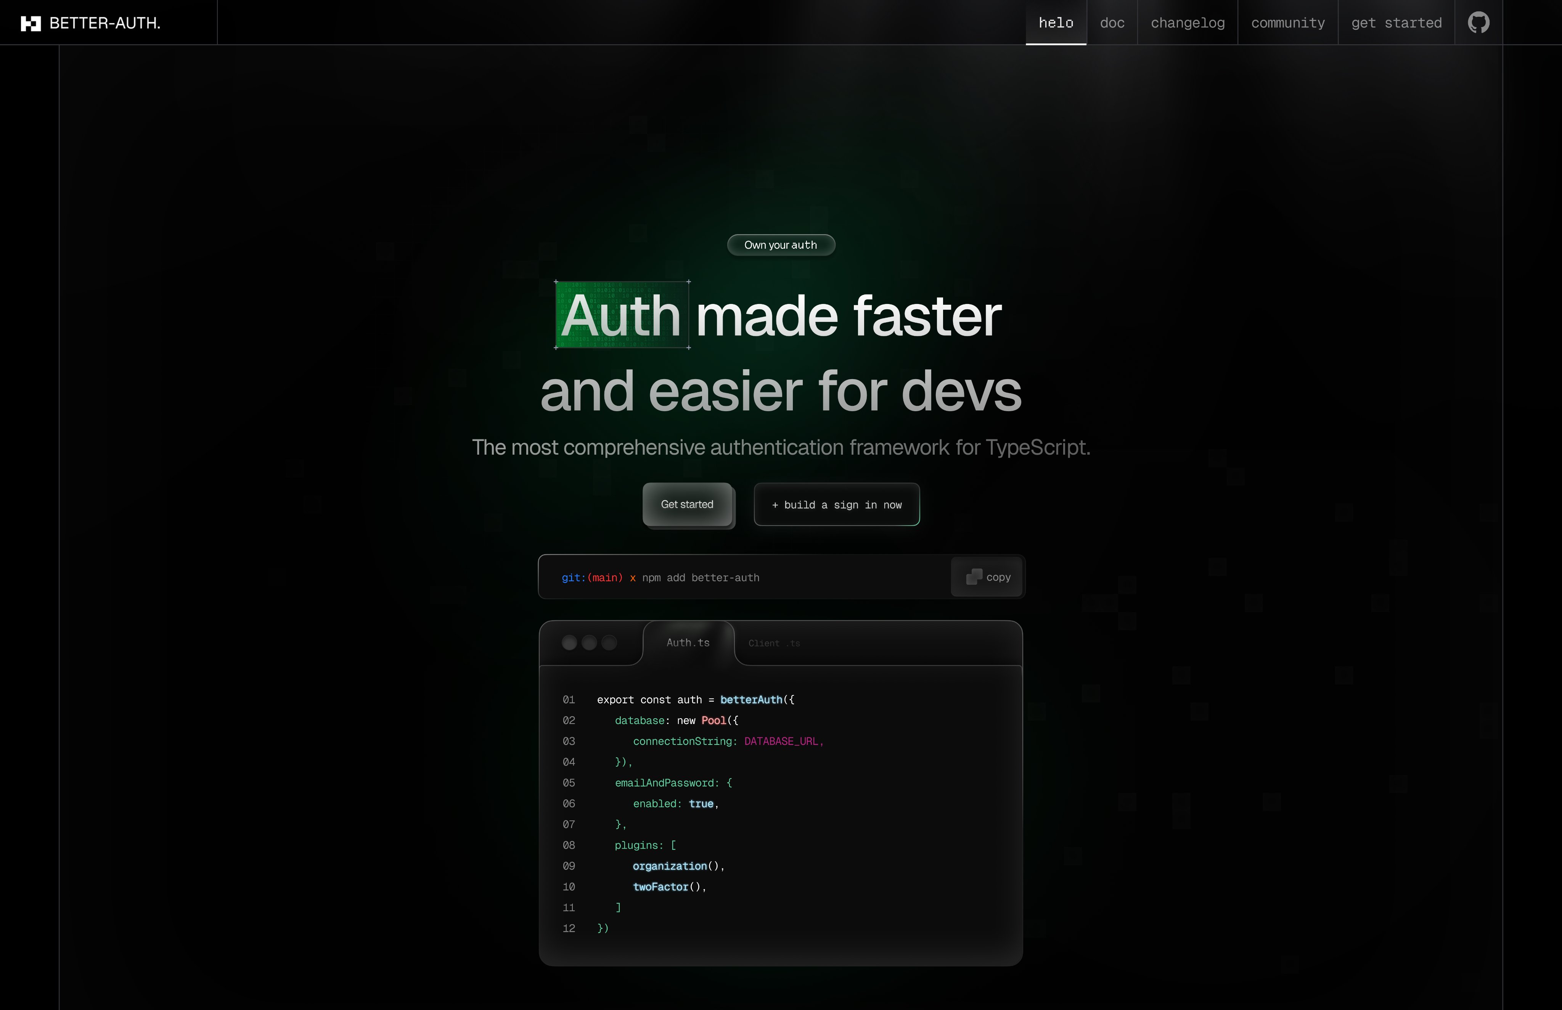Open the community nav link
The image size is (1562, 1010).
tap(1288, 23)
